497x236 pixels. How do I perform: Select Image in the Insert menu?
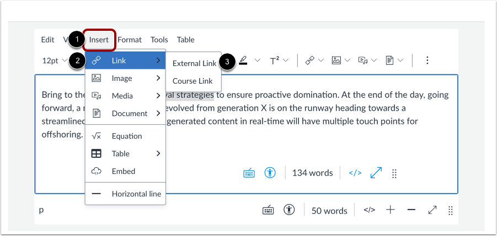(x=126, y=78)
